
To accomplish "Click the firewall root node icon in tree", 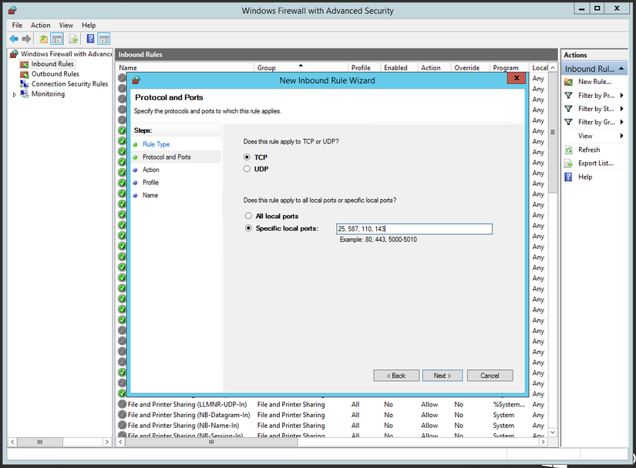I will click(15, 54).
